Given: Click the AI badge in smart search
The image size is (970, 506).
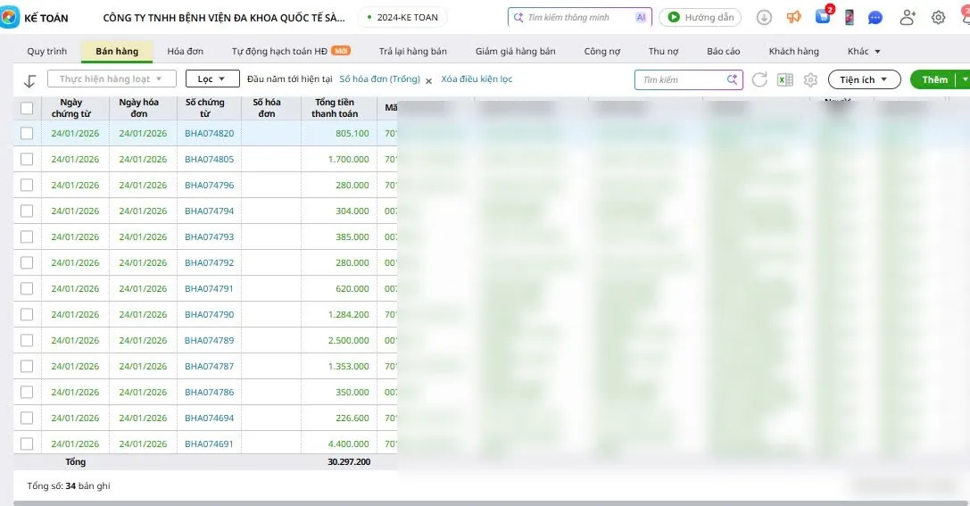Looking at the screenshot, I should tap(641, 17).
